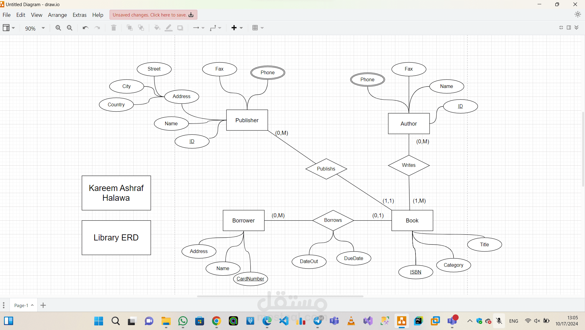Click the Delete trash can icon
Screen dimensions: 585x330
114,28
